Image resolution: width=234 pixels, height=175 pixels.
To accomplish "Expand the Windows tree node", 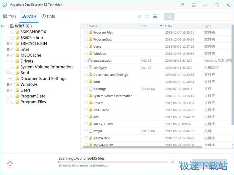I will tap(8, 84).
